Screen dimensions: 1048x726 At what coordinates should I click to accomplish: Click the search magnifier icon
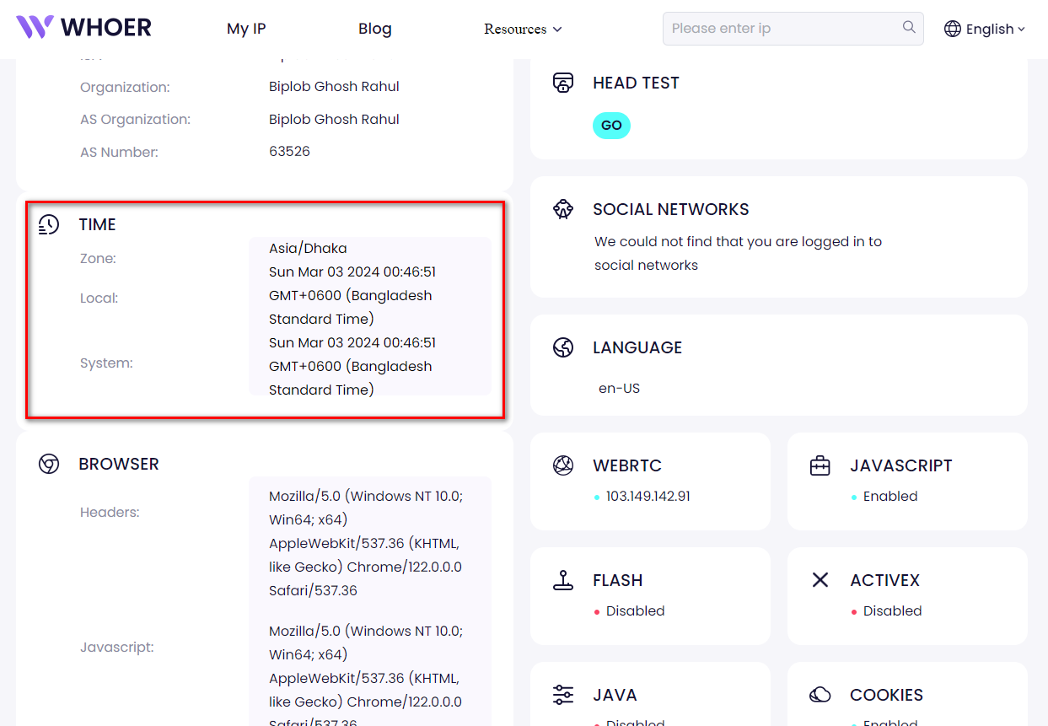click(x=908, y=28)
